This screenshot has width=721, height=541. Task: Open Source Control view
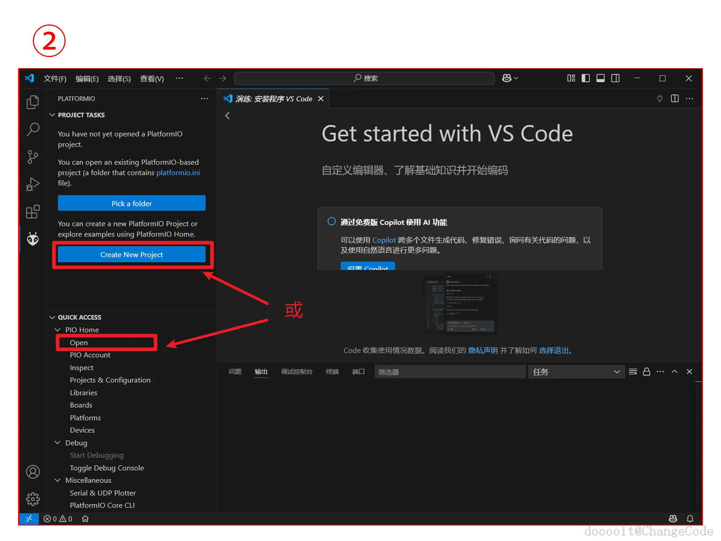[33, 157]
